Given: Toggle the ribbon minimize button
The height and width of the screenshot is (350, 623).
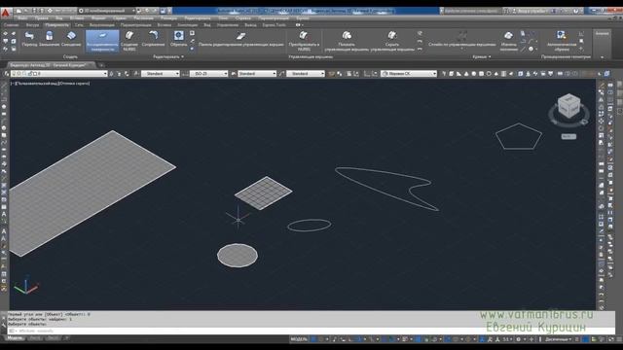Looking at the screenshot, I should tap(298, 24).
